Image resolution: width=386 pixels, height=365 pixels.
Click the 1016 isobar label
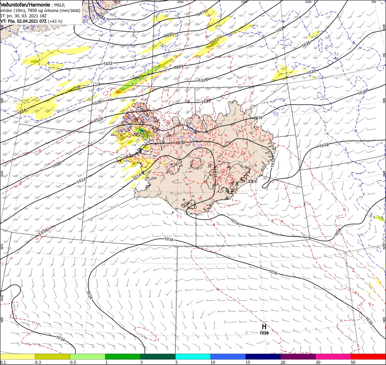pos(101,16)
